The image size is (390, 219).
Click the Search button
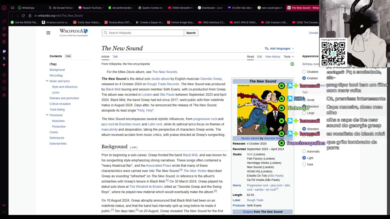click(x=191, y=33)
